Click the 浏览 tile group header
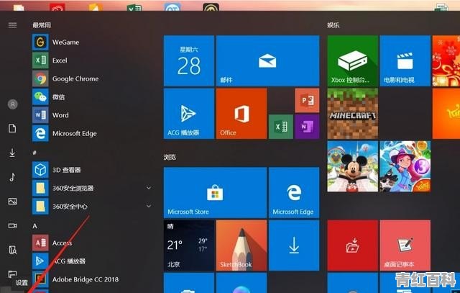The image size is (460, 293). click(x=170, y=157)
